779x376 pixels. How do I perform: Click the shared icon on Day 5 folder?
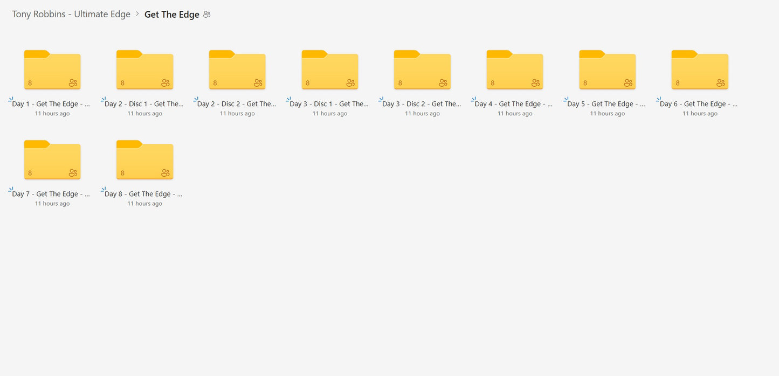click(x=629, y=83)
